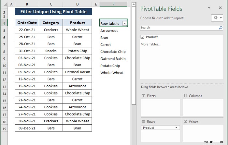The image size is (228, 145).
Task: Click the Filters area funnel icon
Action: [x=143, y=96]
